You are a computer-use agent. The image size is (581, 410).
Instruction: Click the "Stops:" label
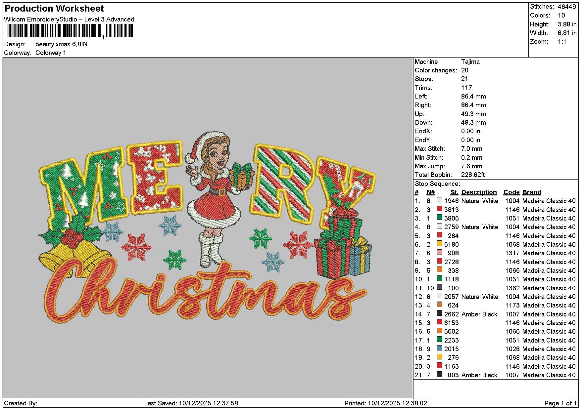[x=424, y=79]
